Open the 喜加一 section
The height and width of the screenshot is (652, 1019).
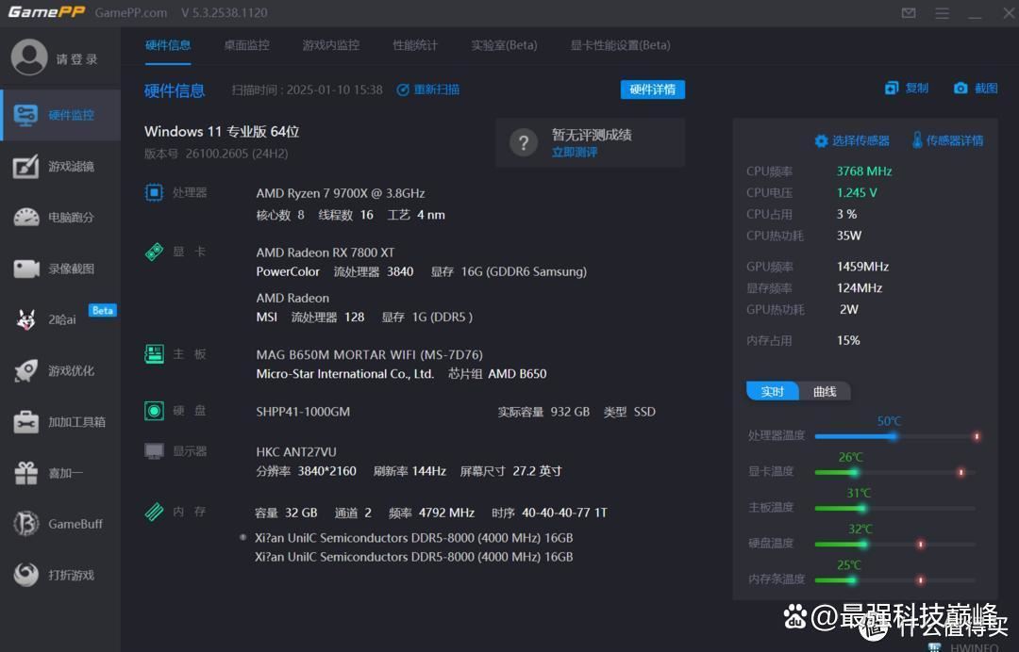[x=60, y=473]
